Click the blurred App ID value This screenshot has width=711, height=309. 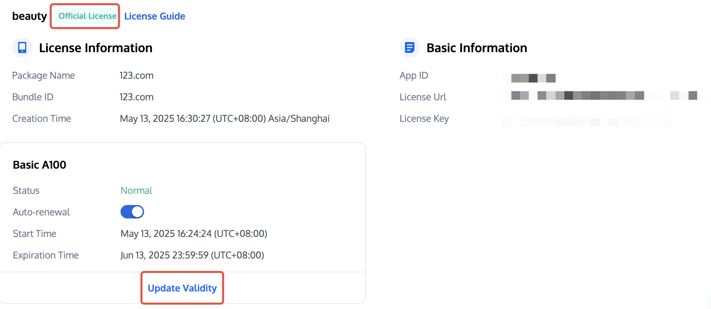pyautogui.click(x=533, y=78)
